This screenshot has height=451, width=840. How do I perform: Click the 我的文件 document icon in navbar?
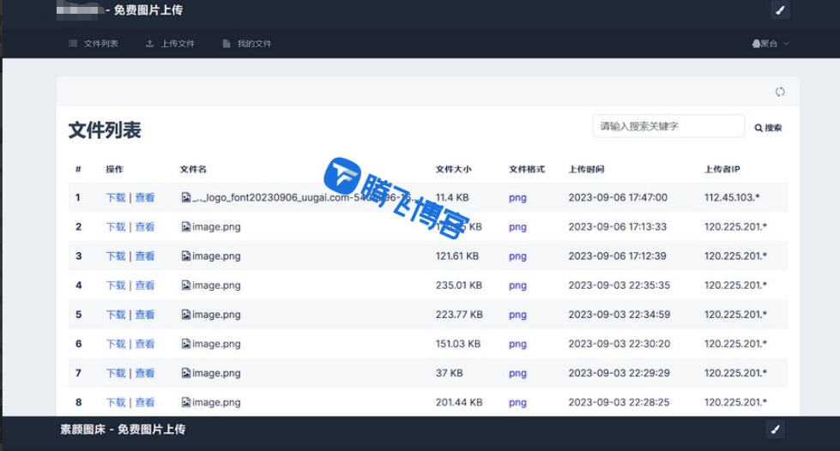click(x=227, y=44)
